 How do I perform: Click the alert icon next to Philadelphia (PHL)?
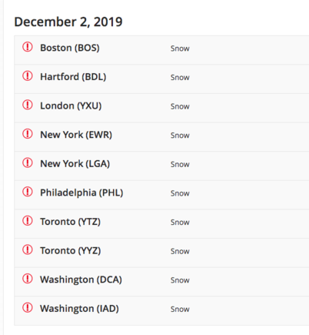28,192
